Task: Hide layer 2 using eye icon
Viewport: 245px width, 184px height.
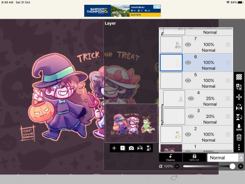Action: coord(188,134)
